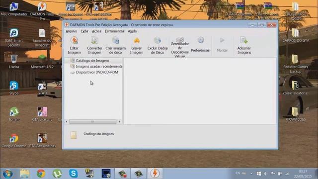Click the Lixeira recycle bin icon
The image size is (318, 179).
[14, 62]
